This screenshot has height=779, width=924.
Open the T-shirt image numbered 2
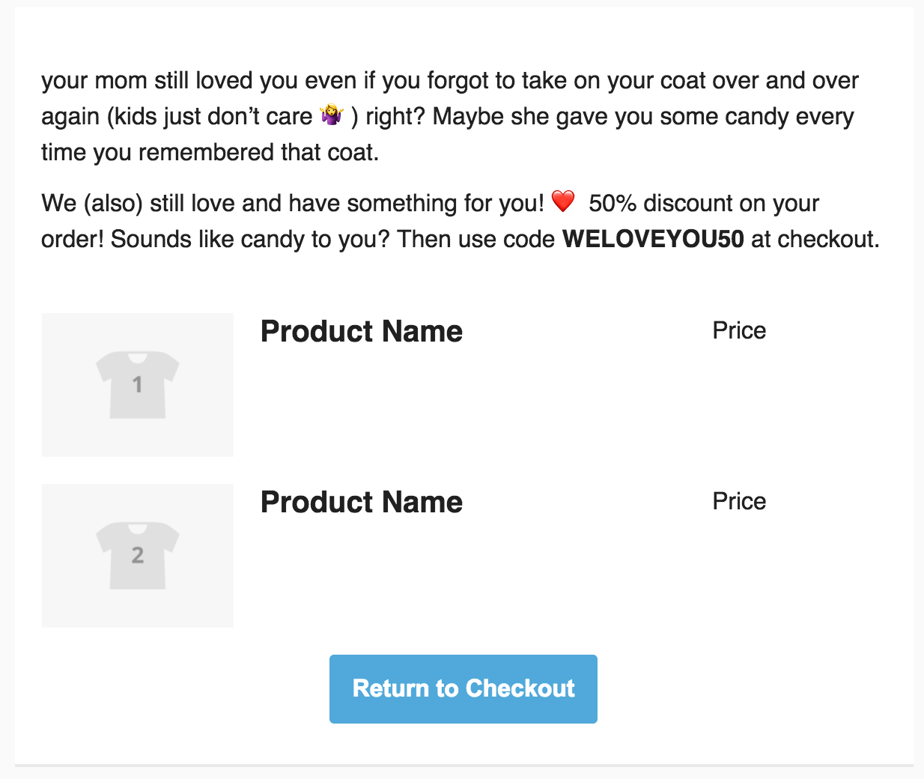pyautogui.click(x=138, y=555)
